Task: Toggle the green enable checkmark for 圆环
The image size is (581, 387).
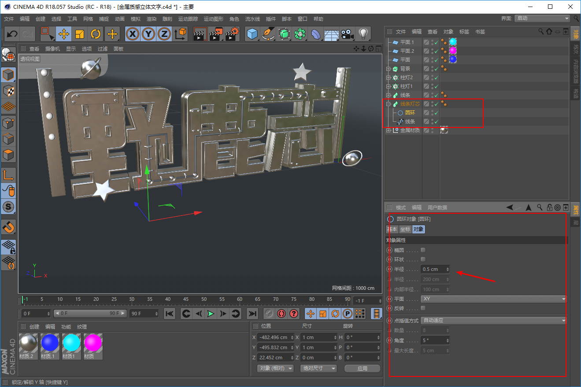Action: [437, 113]
